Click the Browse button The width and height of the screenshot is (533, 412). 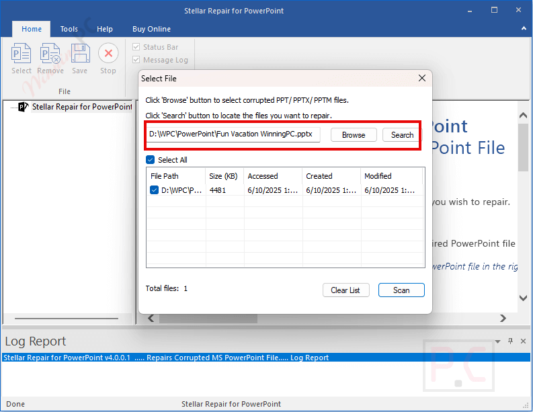tap(354, 135)
